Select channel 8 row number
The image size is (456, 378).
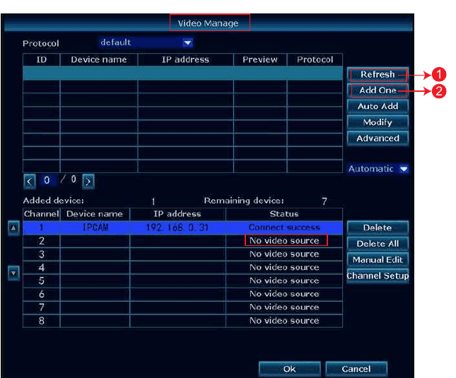pyautogui.click(x=42, y=321)
